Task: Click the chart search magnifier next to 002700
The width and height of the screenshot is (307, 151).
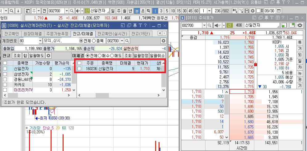Action: (x=72, y=11)
